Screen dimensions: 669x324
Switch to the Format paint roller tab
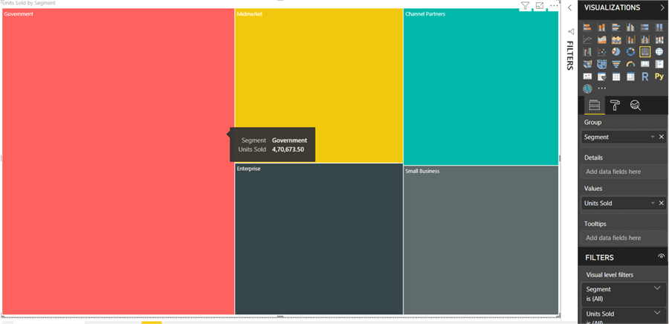[x=615, y=105]
